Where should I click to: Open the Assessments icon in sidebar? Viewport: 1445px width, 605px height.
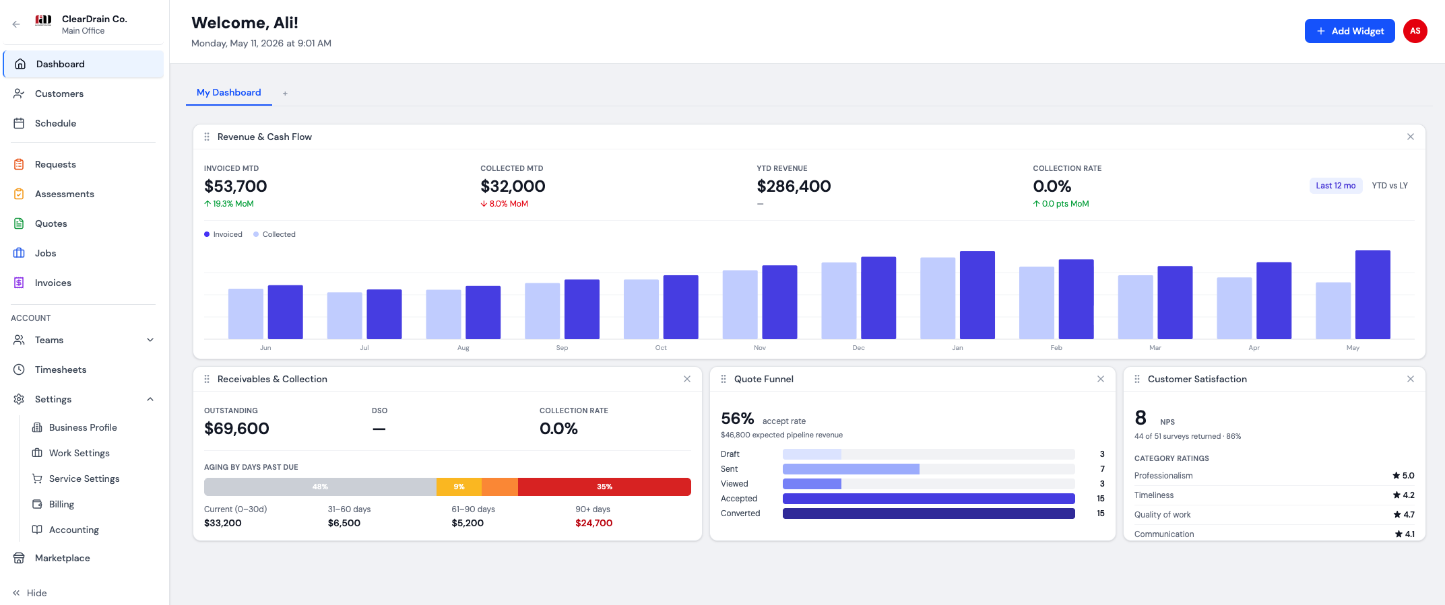click(19, 194)
